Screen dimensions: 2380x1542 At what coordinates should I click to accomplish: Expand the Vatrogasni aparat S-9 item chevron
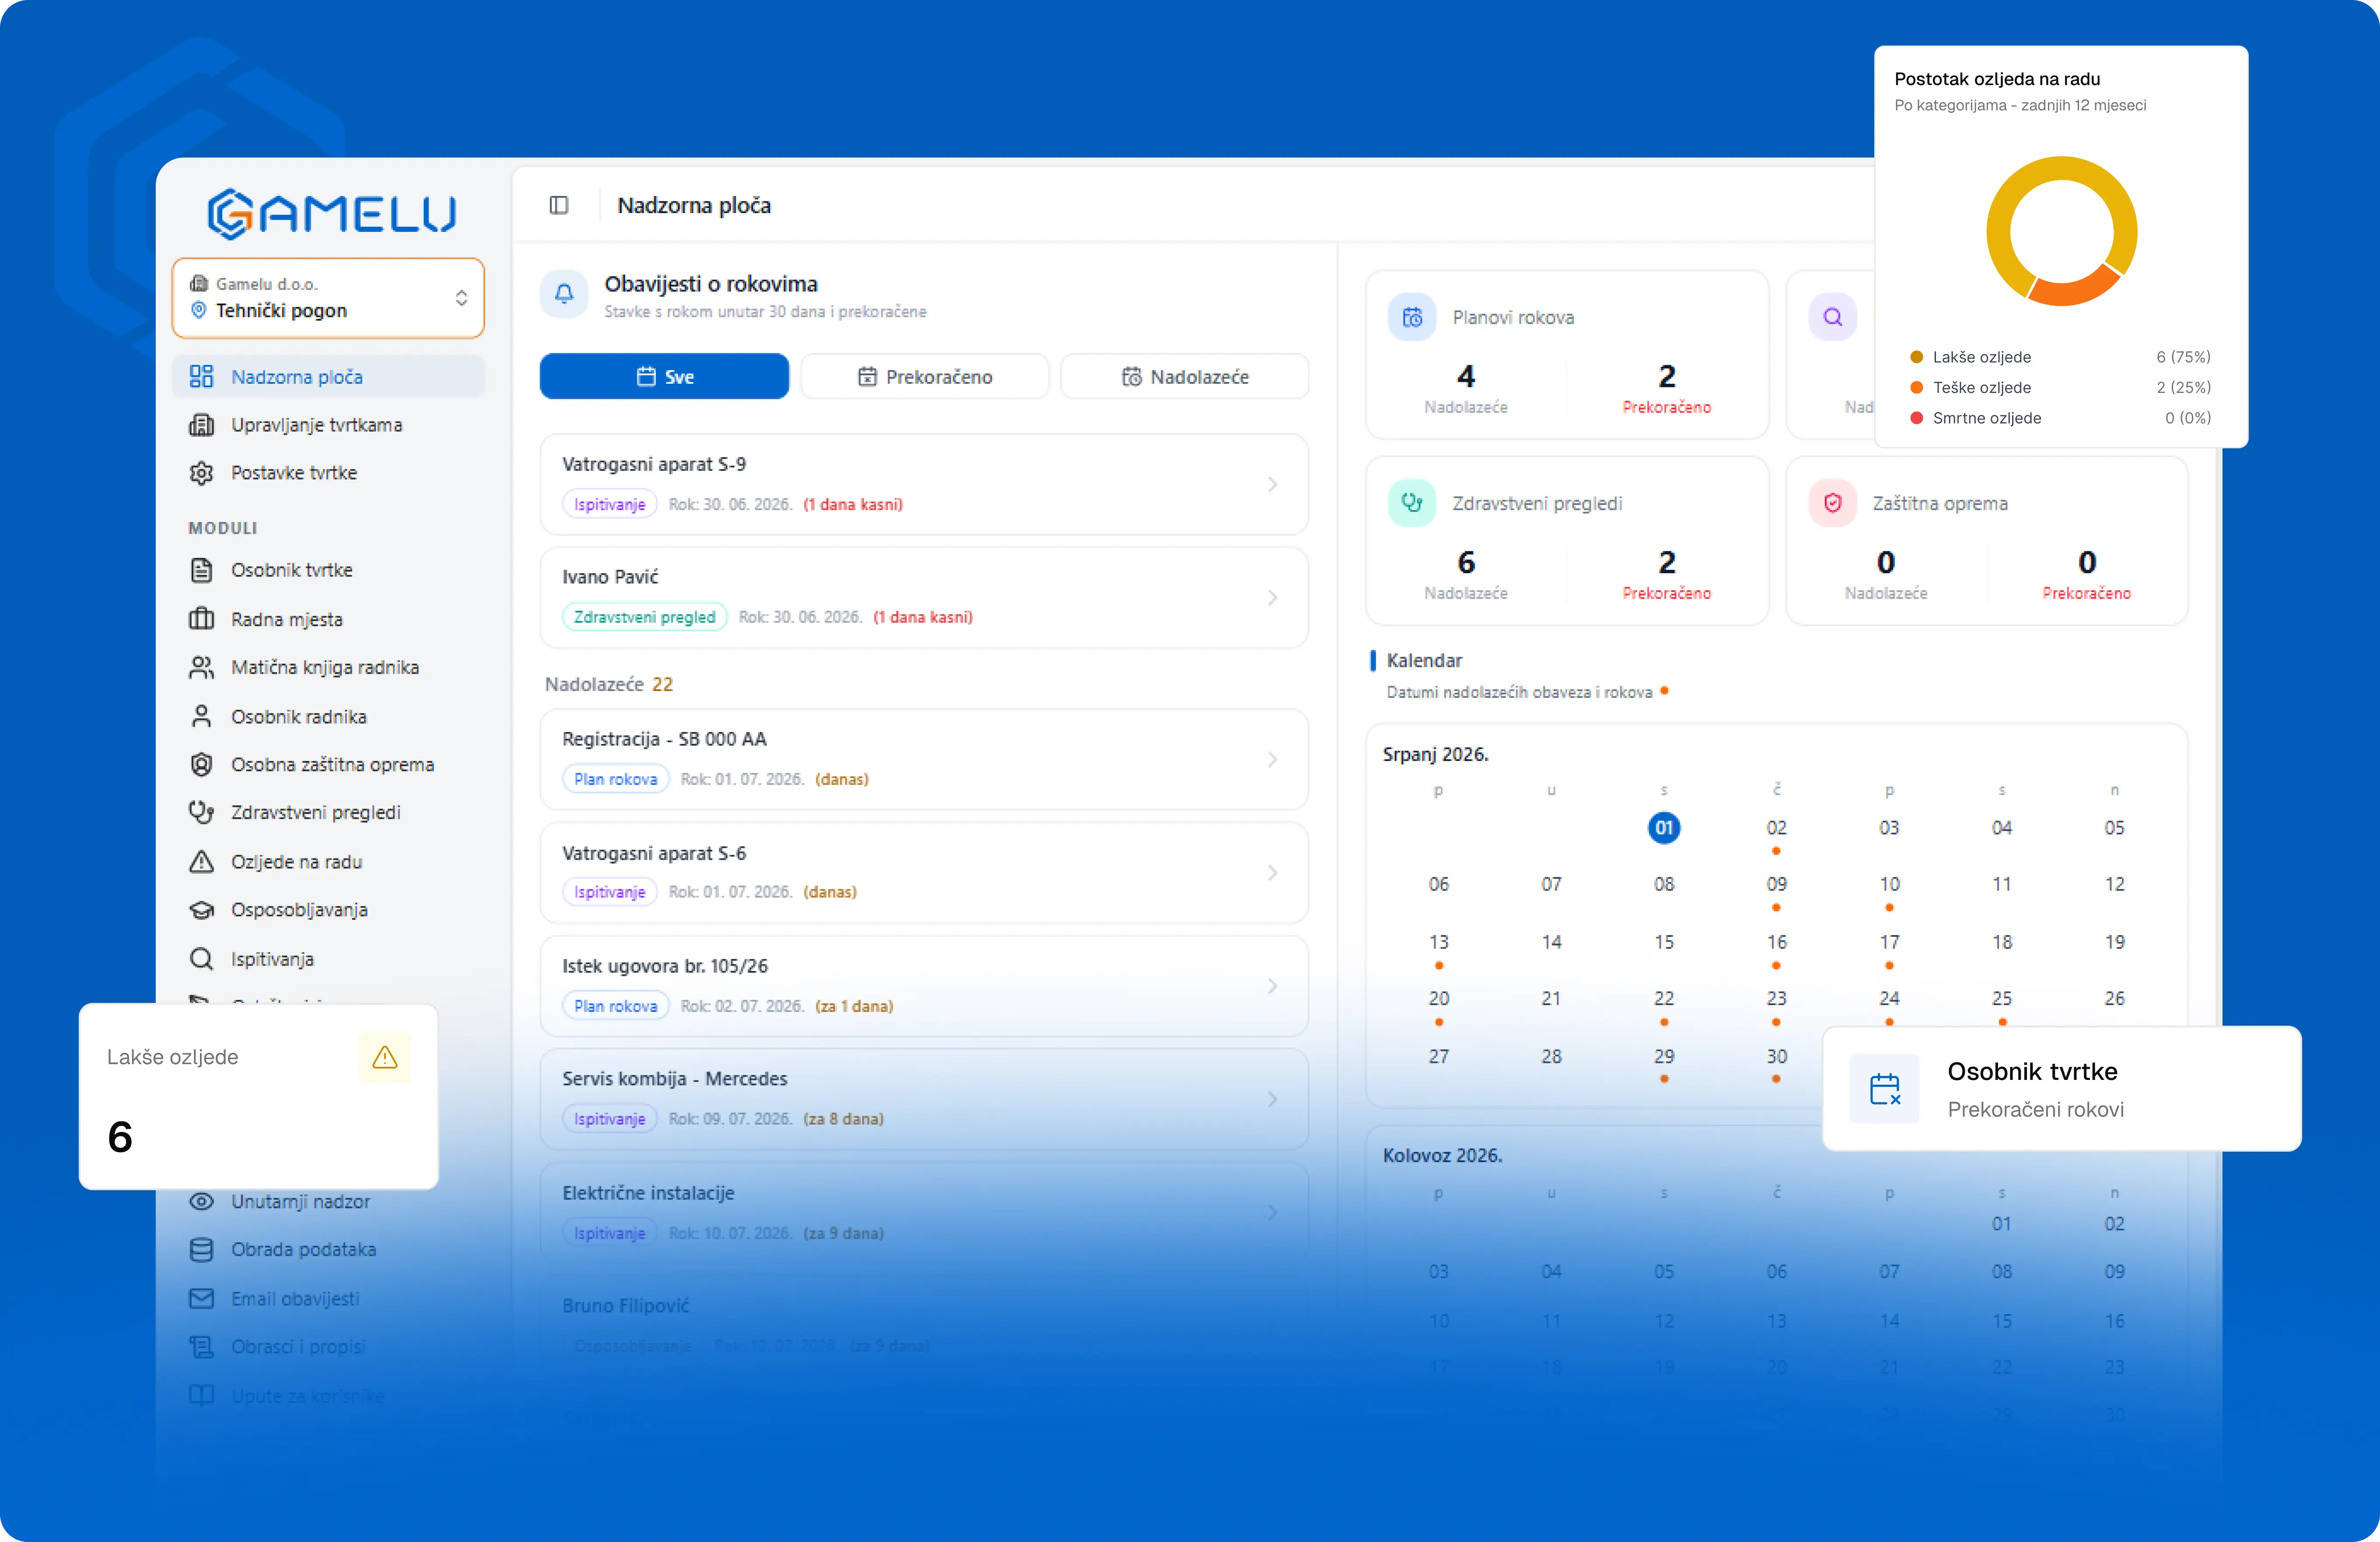[x=1272, y=485]
